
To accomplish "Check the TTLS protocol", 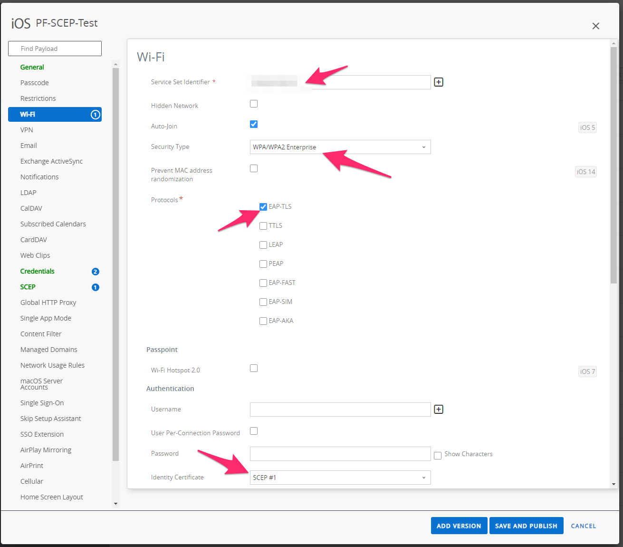I will 263,225.
